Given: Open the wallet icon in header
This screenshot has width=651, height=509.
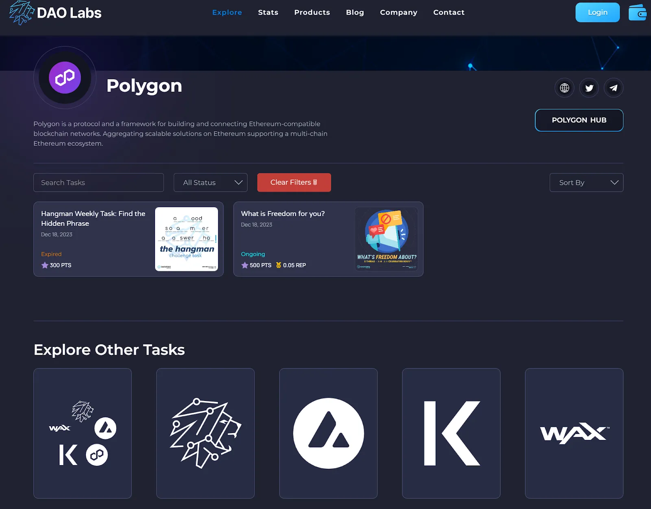Looking at the screenshot, I should pyautogui.click(x=638, y=13).
